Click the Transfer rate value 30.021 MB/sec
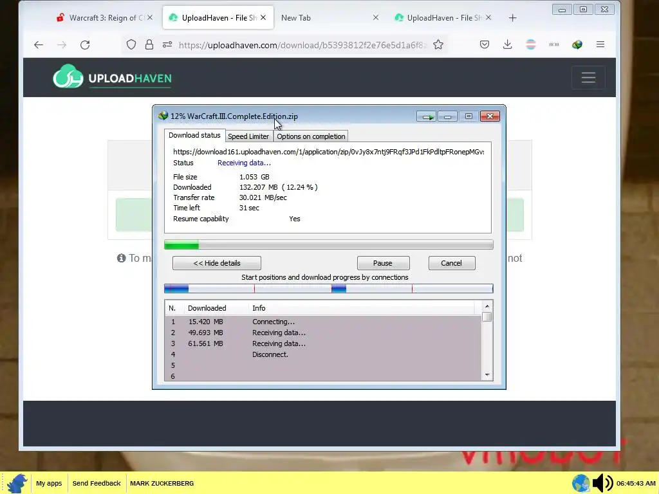The width and height of the screenshot is (659, 494). (263, 197)
